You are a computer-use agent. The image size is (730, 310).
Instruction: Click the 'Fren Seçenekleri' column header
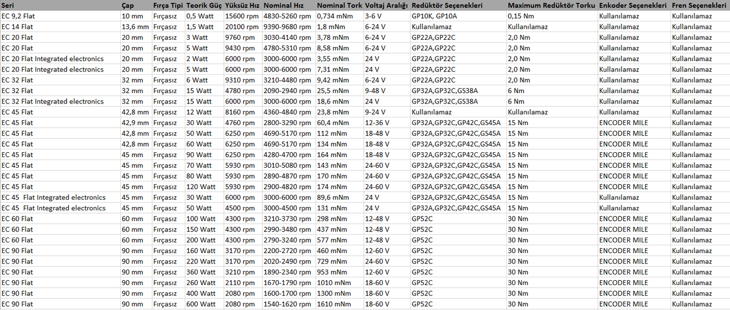(x=700, y=6)
